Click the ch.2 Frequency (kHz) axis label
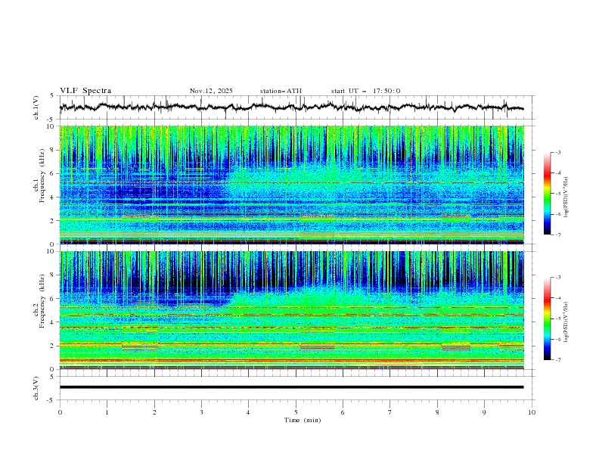This screenshot has height=463, width=599. [x=39, y=301]
